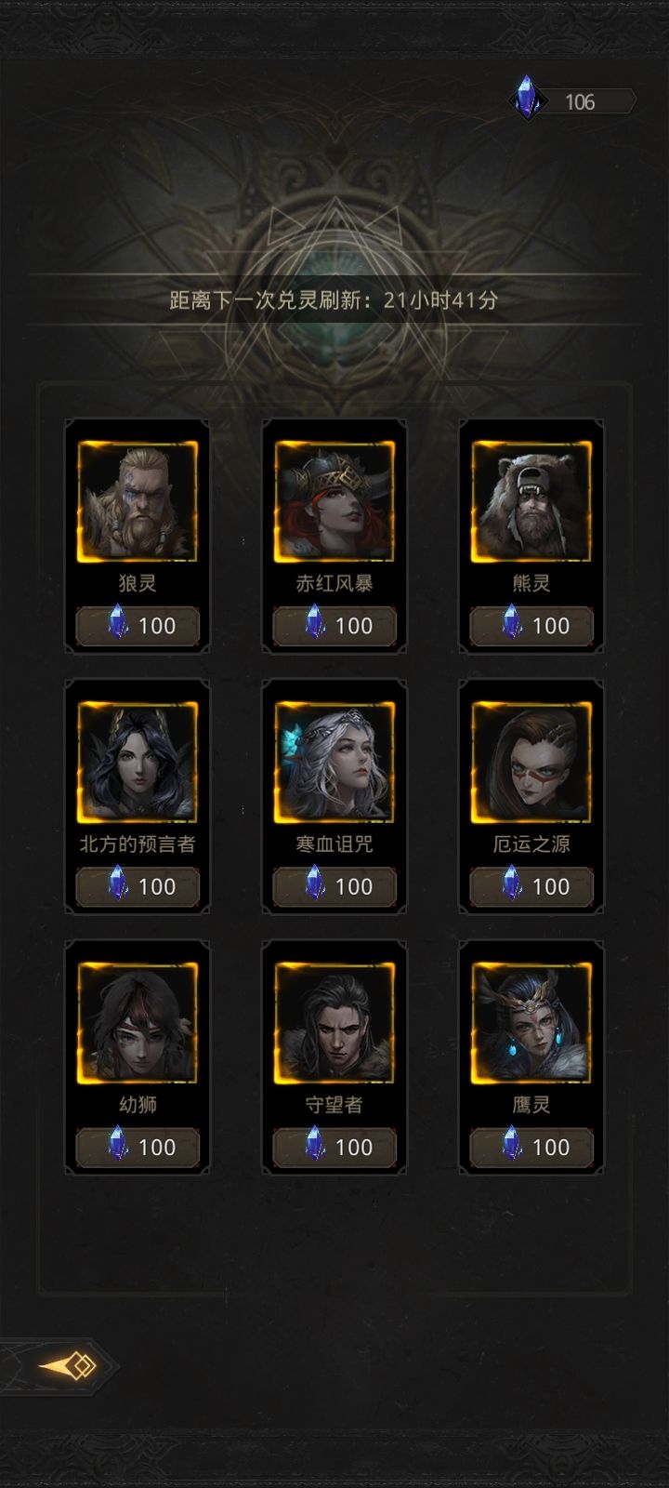669x1488 pixels.
Task: Buy 厄运之源 for 100 crystals
Action: pyautogui.click(x=531, y=886)
